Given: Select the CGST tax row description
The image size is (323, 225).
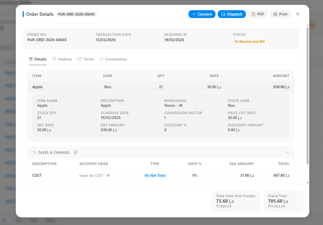Looking at the screenshot, I should 37,175.
